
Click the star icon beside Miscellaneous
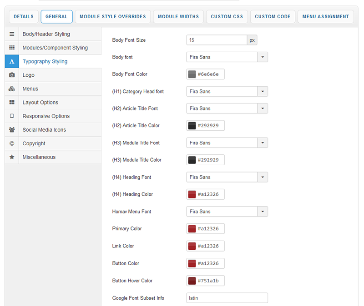coord(12,157)
